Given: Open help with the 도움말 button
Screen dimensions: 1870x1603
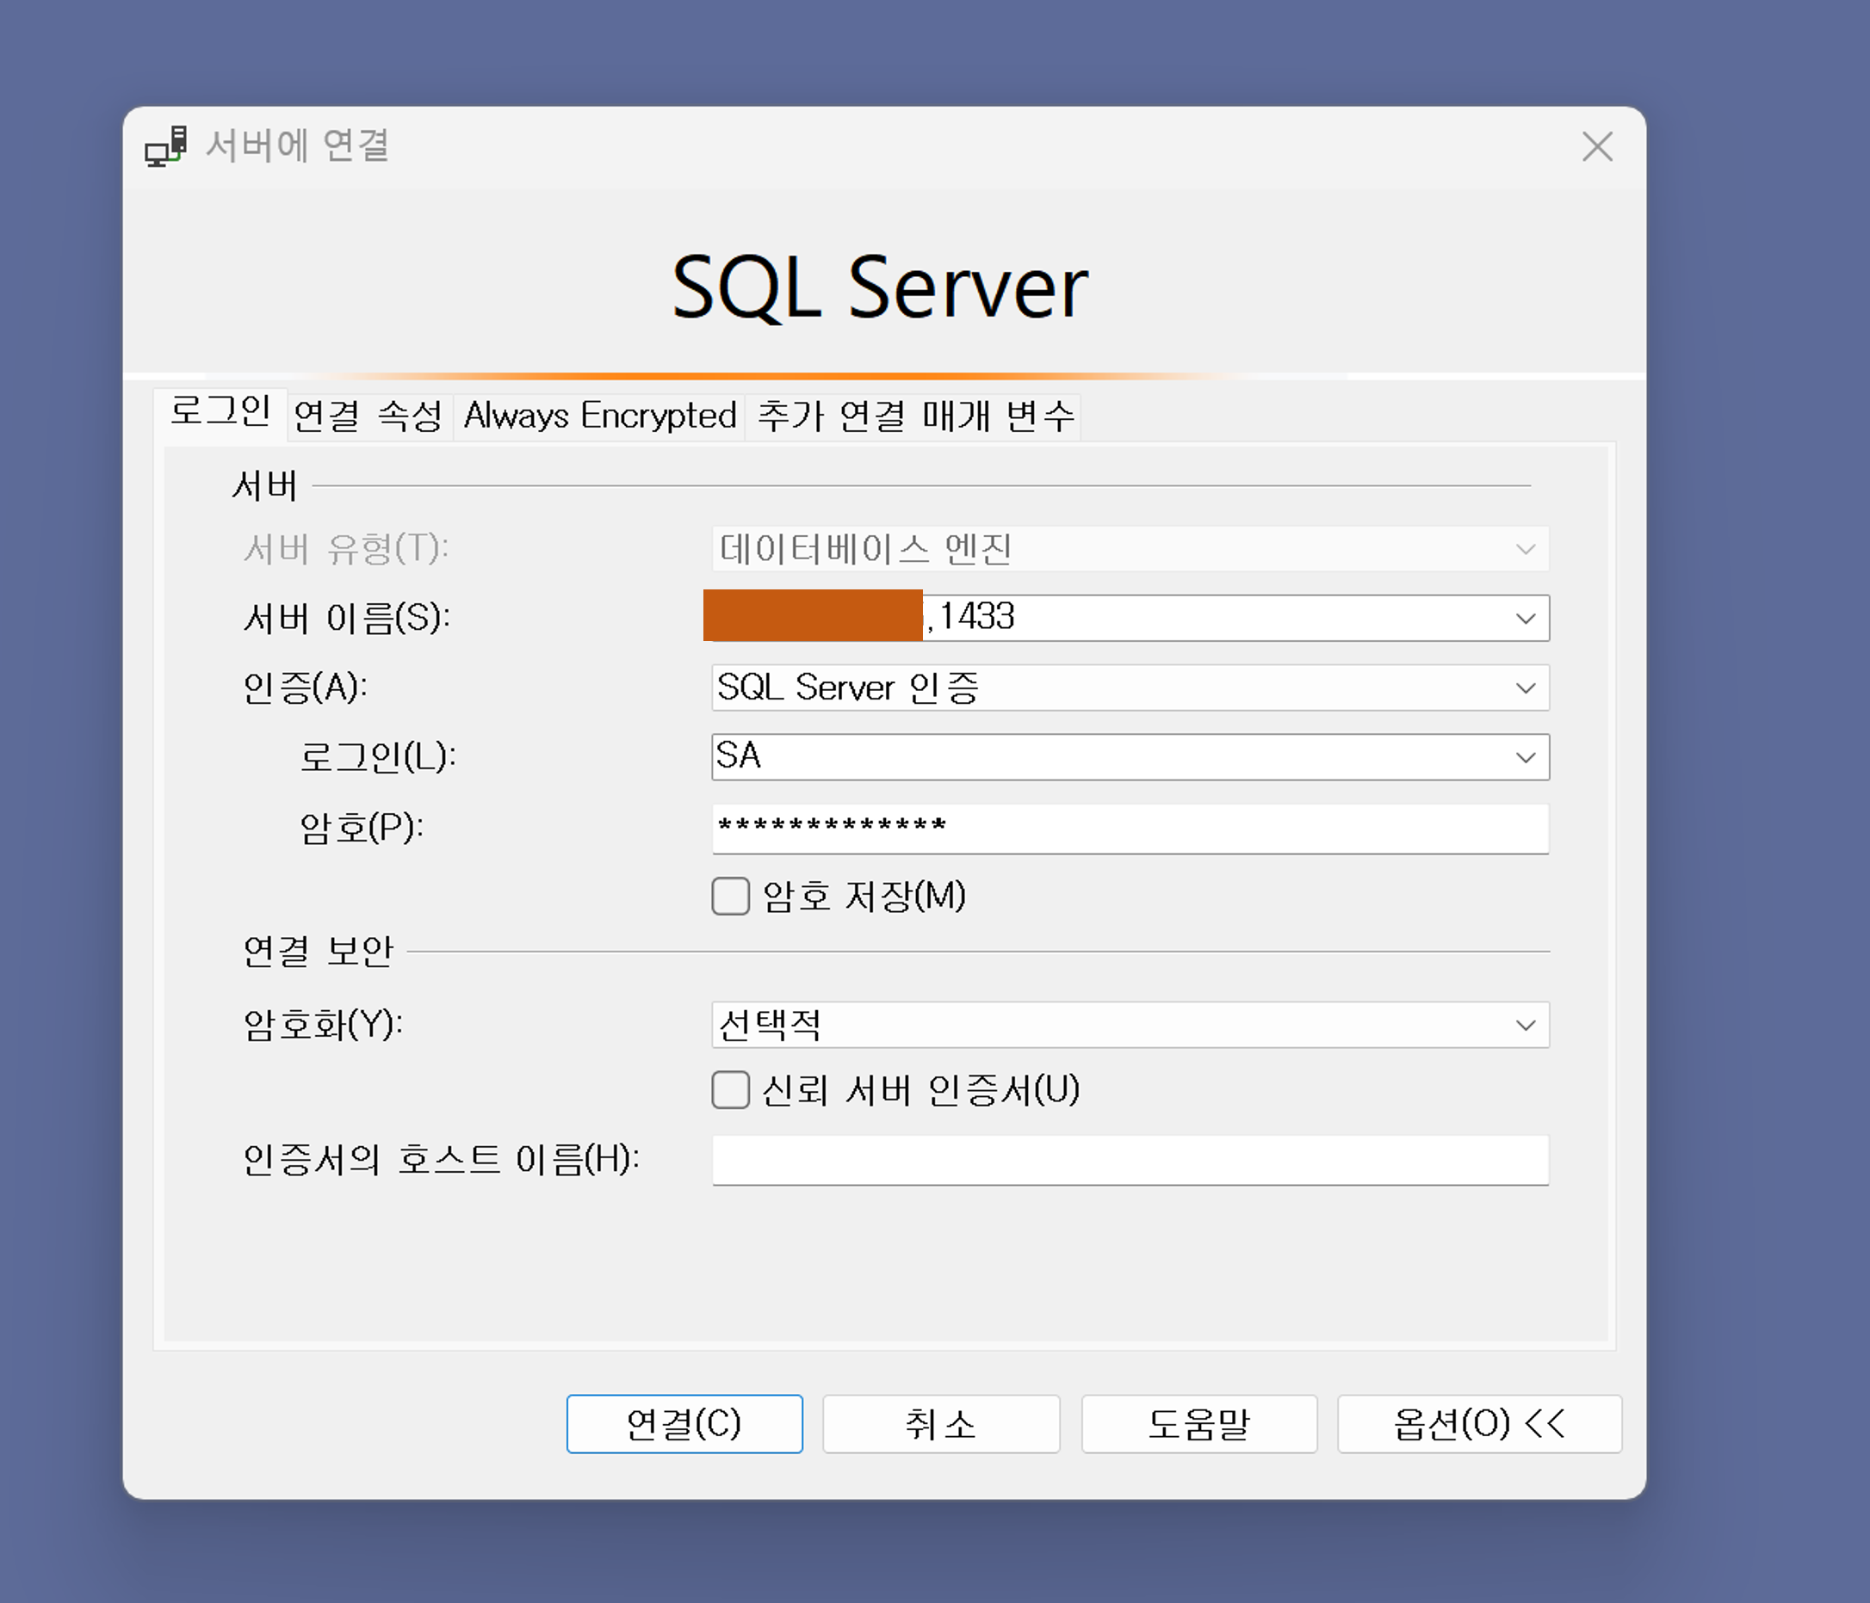Looking at the screenshot, I should click(1198, 1423).
